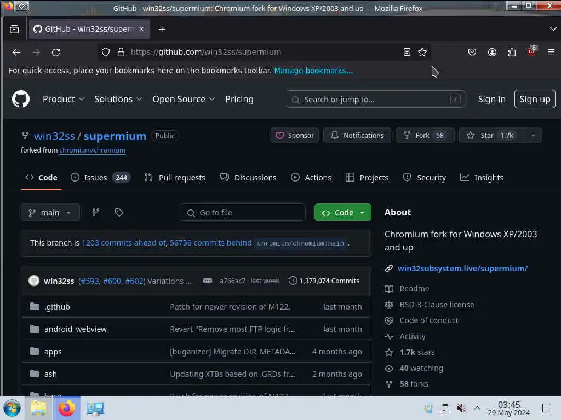Open the green Code dropdown

point(343,213)
